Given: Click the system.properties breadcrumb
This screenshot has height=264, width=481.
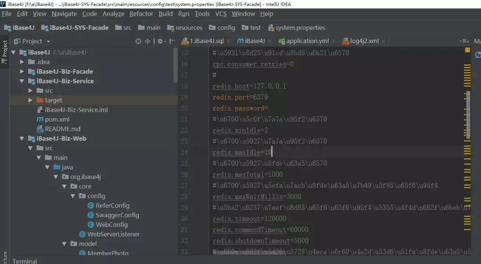Looking at the screenshot, I should [x=296, y=28].
